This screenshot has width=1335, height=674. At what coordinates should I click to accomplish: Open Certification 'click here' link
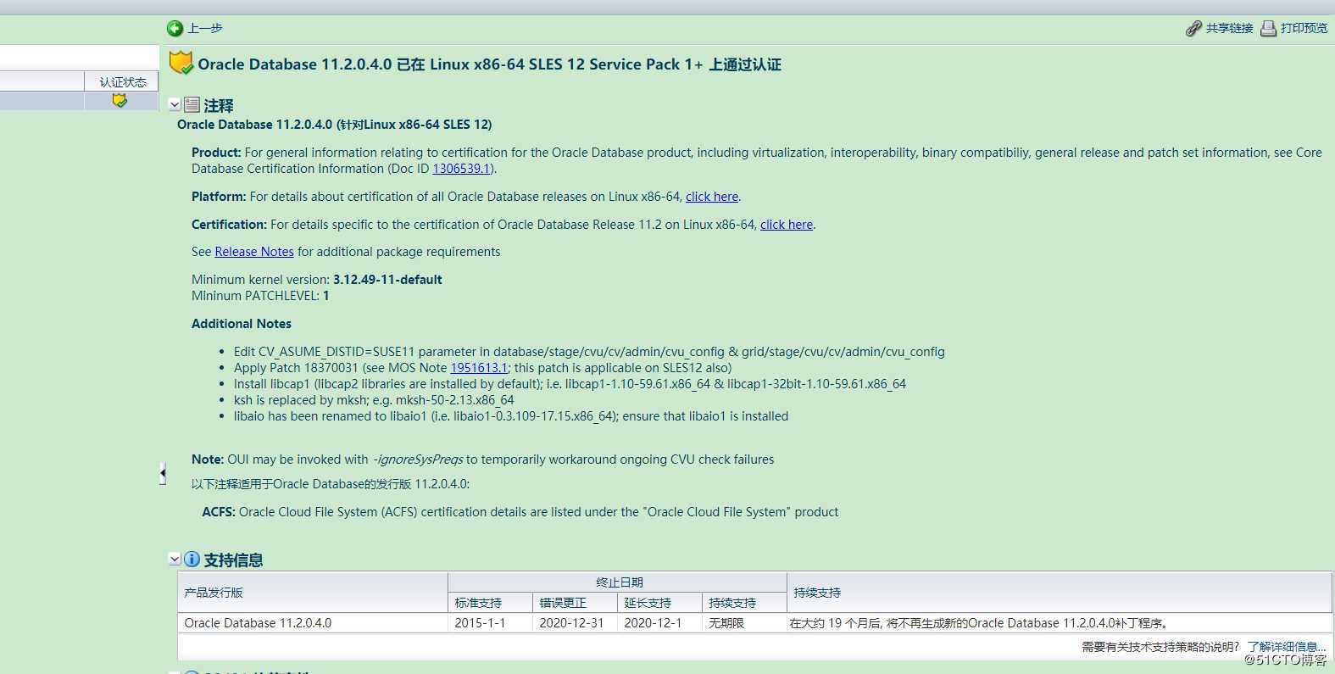(x=787, y=225)
